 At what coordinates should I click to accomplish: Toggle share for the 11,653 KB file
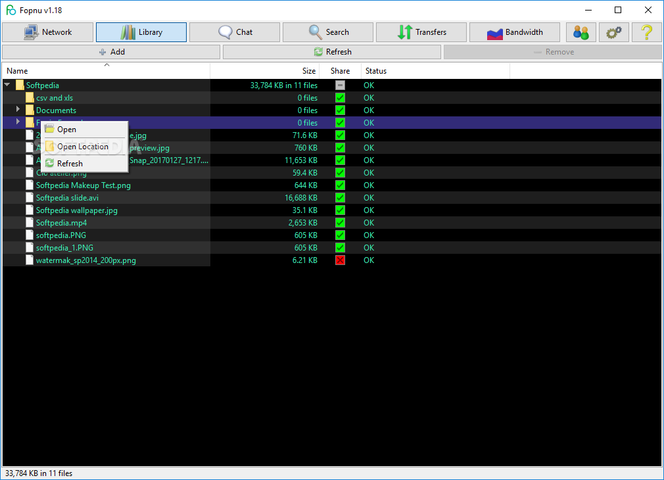click(340, 160)
